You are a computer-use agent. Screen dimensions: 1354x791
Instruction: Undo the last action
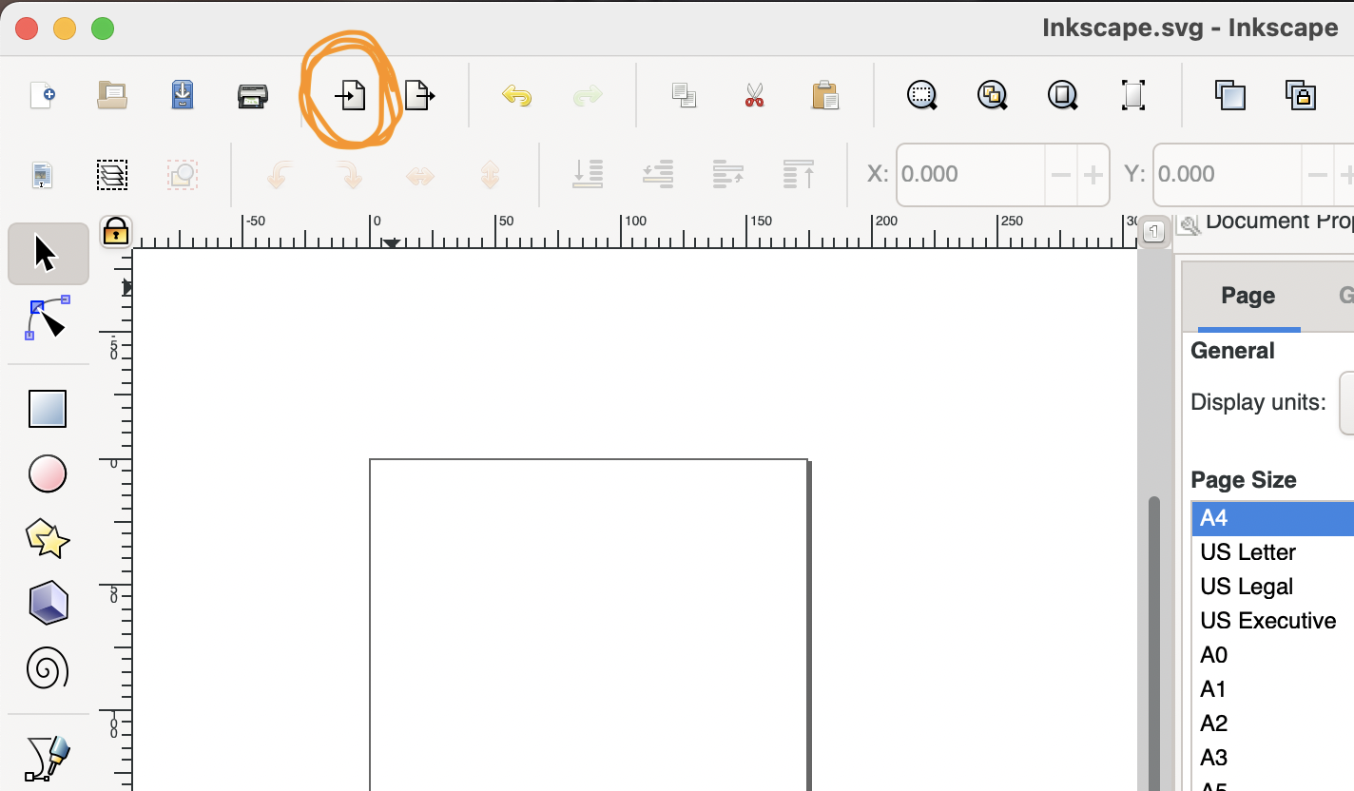click(516, 94)
